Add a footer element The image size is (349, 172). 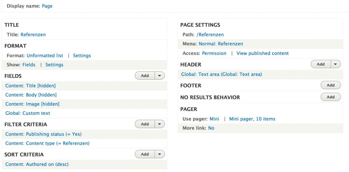click(x=331, y=85)
